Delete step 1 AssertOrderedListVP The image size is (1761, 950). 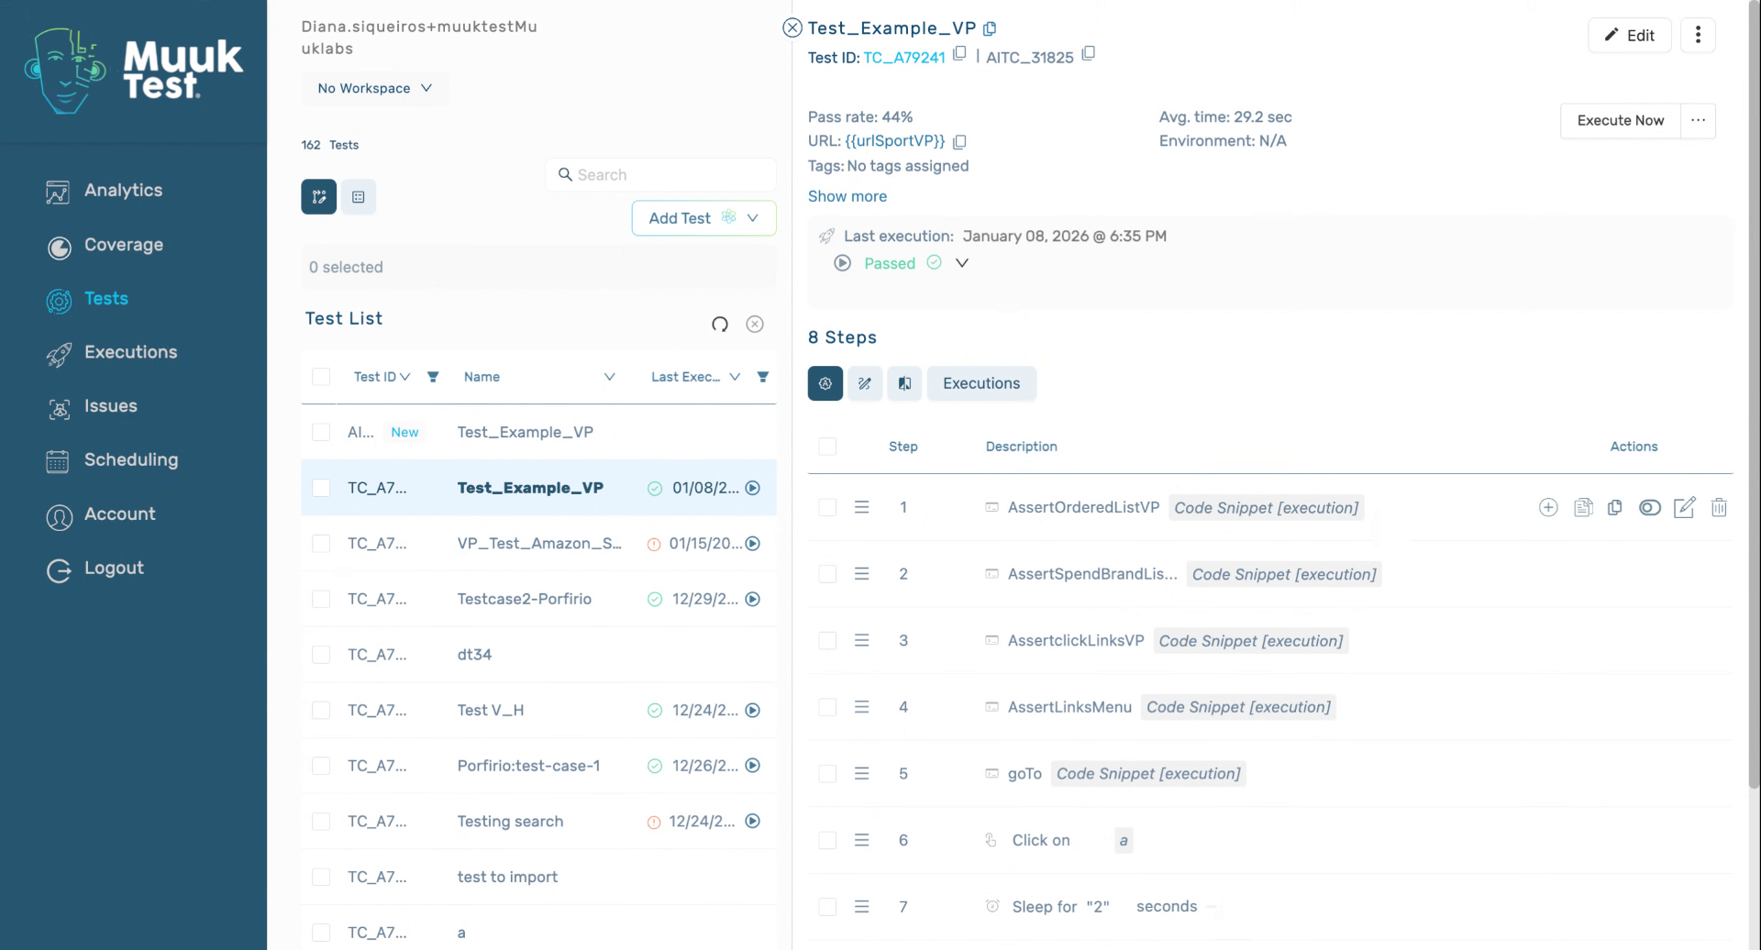1719,507
